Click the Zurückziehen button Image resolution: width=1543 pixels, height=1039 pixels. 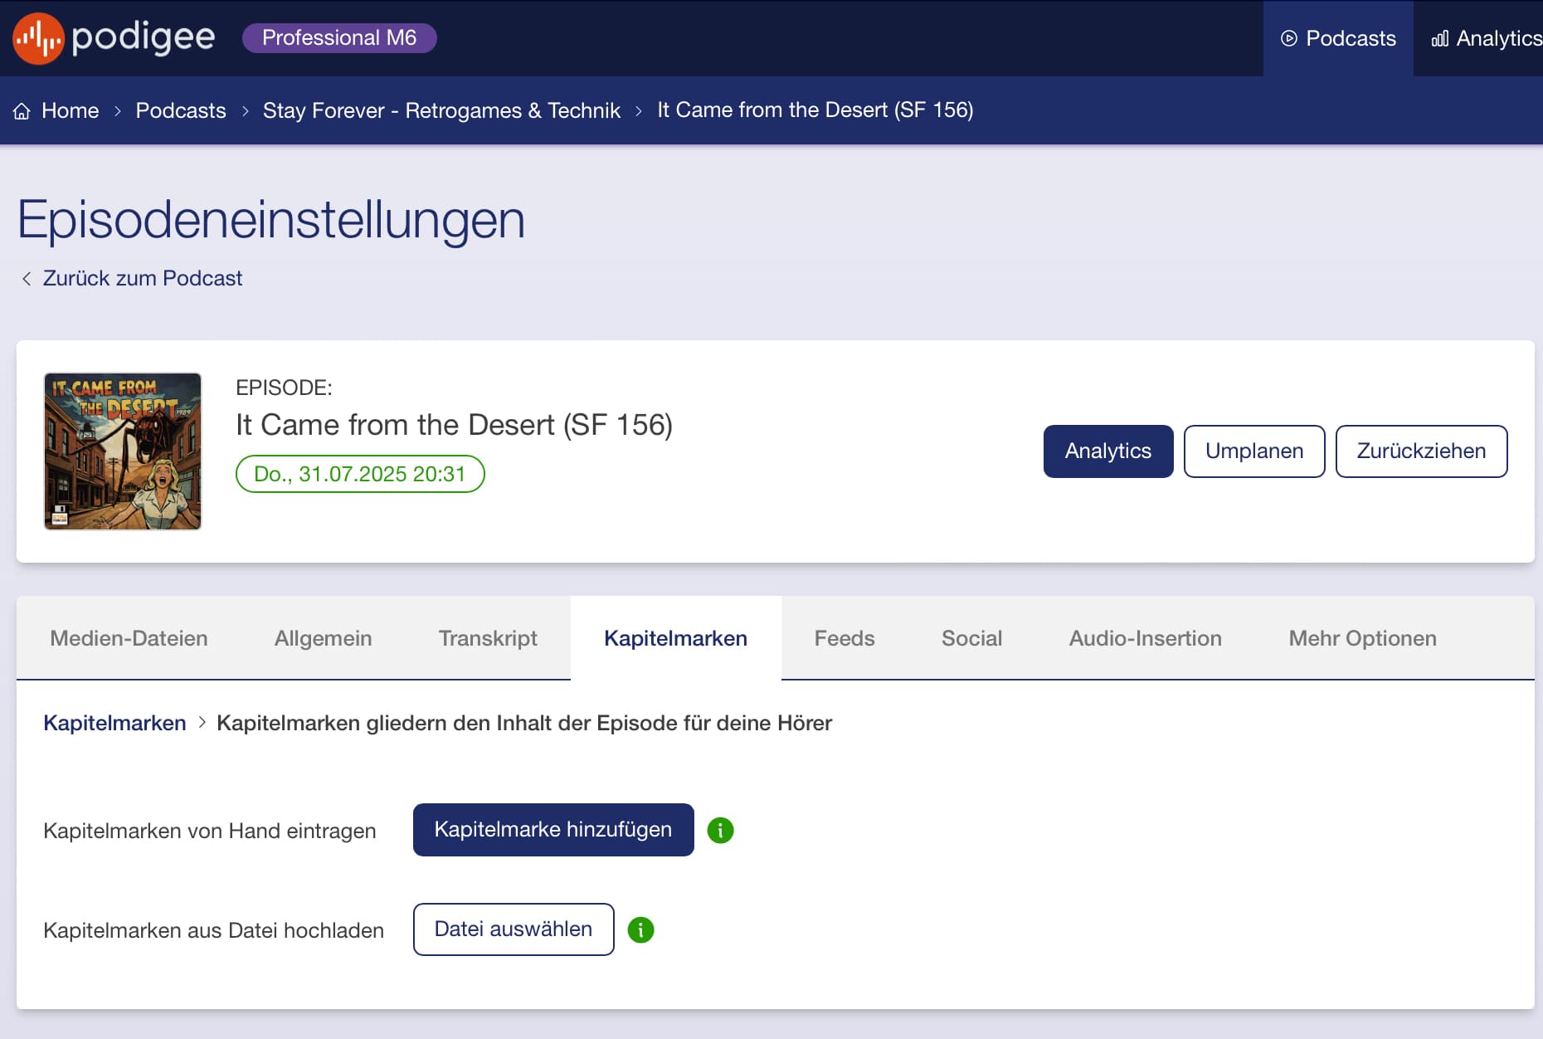tap(1422, 451)
